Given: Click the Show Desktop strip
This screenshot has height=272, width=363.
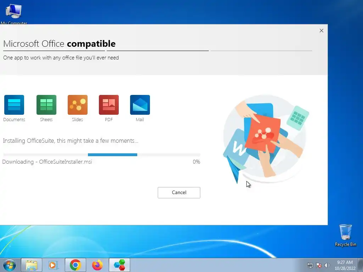Looking at the screenshot, I should pyautogui.click(x=361, y=265).
